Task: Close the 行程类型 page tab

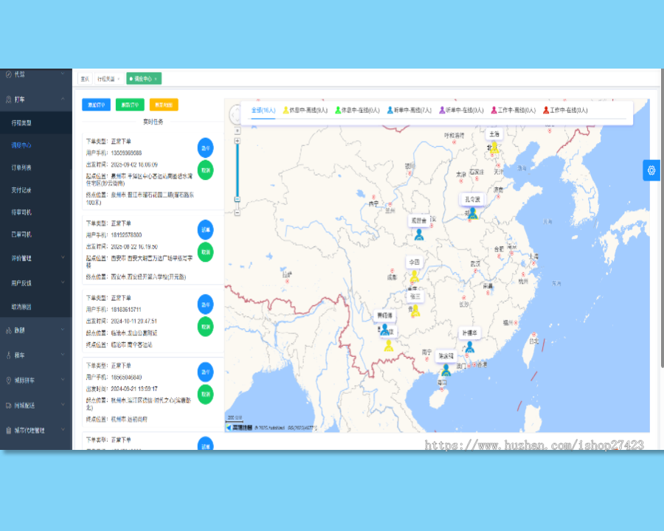Action: (x=119, y=79)
